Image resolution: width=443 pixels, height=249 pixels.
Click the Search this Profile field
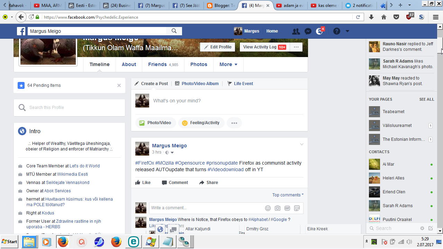(69, 108)
